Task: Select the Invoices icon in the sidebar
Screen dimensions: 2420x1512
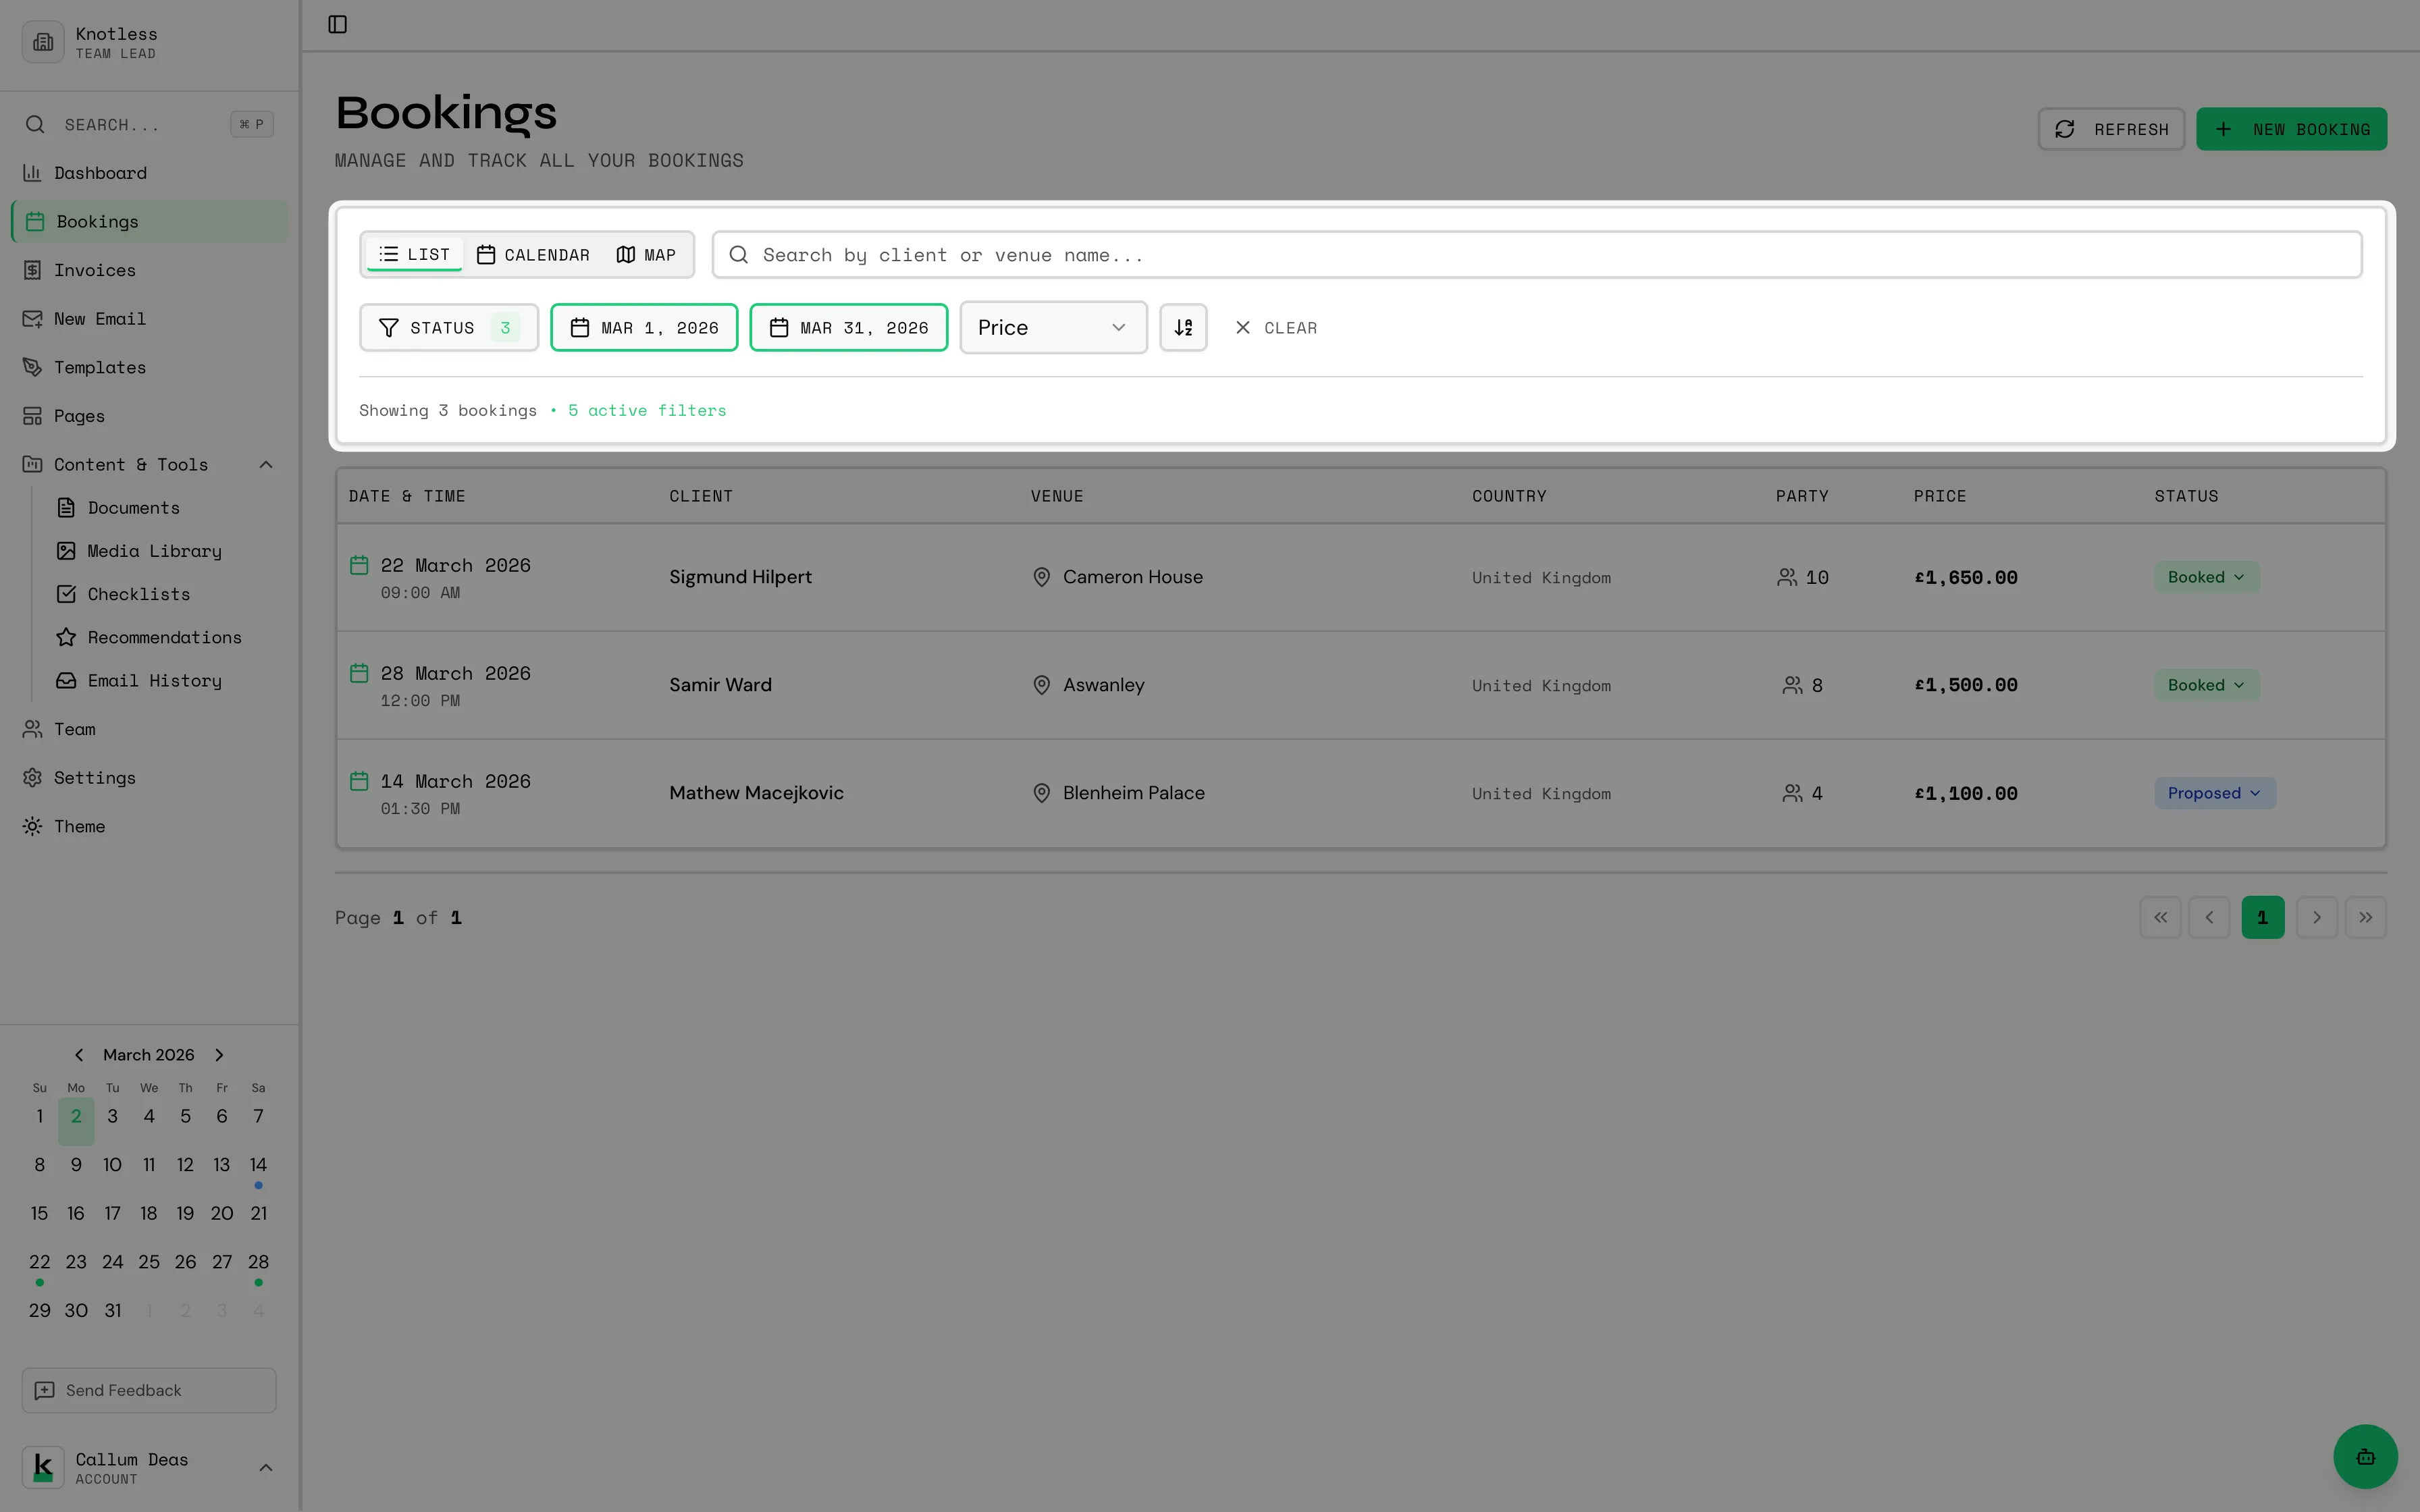Action: [33, 270]
